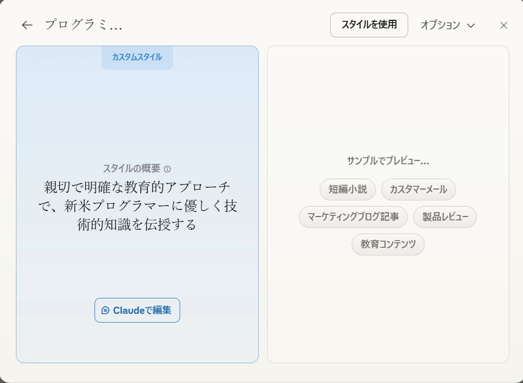Close the style dialog with X
This screenshot has height=383, width=523.
[x=504, y=25]
